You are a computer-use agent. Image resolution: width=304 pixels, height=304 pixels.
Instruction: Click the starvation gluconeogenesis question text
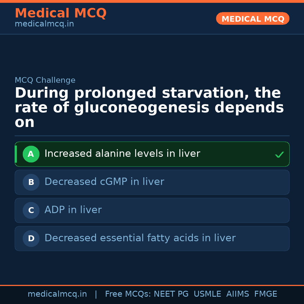coord(149,108)
